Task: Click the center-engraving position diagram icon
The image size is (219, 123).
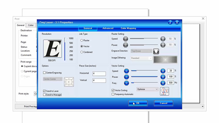Action: click(69, 82)
